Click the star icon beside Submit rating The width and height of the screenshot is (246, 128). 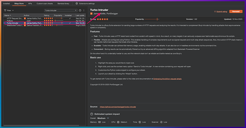215,12
